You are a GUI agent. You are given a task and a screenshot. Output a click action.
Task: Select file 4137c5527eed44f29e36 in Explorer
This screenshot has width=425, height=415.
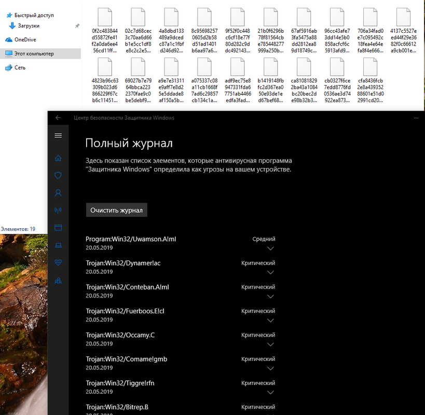coord(404,31)
